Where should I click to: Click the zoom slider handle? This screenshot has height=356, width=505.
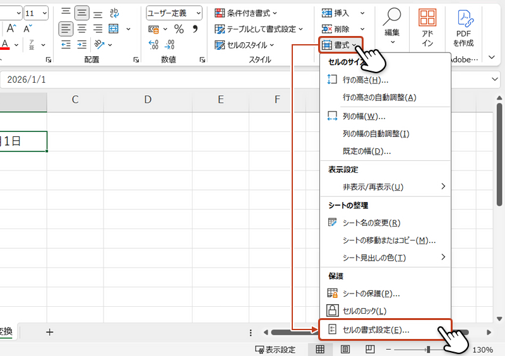tap(428, 350)
